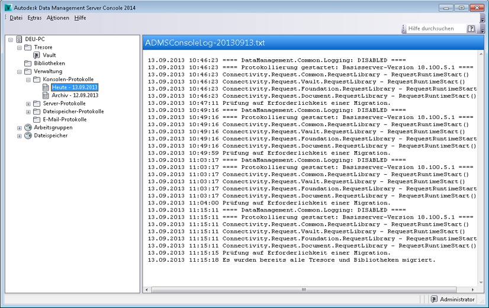Click the Dateispeicher globe icon
The image size is (489, 308).
pyautogui.click(x=28, y=136)
